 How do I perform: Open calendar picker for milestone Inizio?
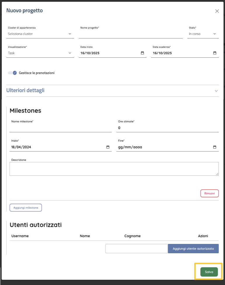pos(108,147)
